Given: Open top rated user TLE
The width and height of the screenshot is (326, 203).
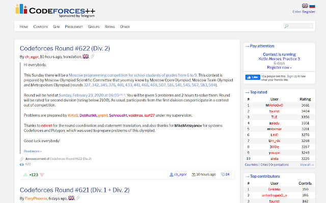Looking at the screenshot, I should [274, 117].
